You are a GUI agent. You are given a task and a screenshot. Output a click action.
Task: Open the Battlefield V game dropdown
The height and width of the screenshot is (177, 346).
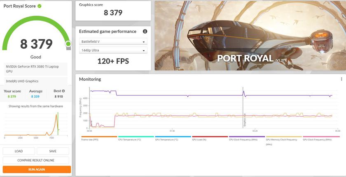tap(113, 42)
